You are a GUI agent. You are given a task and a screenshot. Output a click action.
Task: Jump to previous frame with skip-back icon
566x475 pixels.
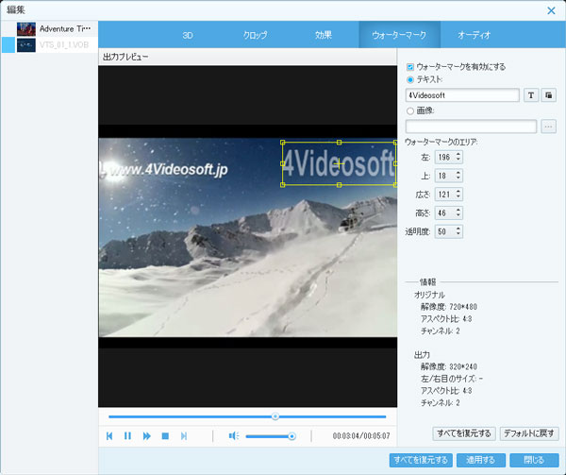110,435
